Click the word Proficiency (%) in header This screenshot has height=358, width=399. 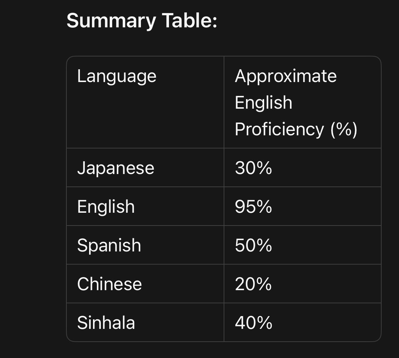click(296, 130)
